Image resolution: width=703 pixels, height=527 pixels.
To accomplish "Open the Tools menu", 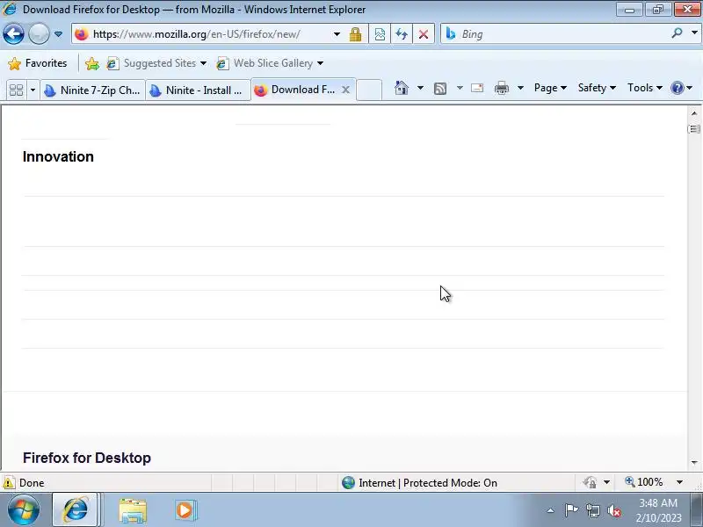I will coord(645,88).
